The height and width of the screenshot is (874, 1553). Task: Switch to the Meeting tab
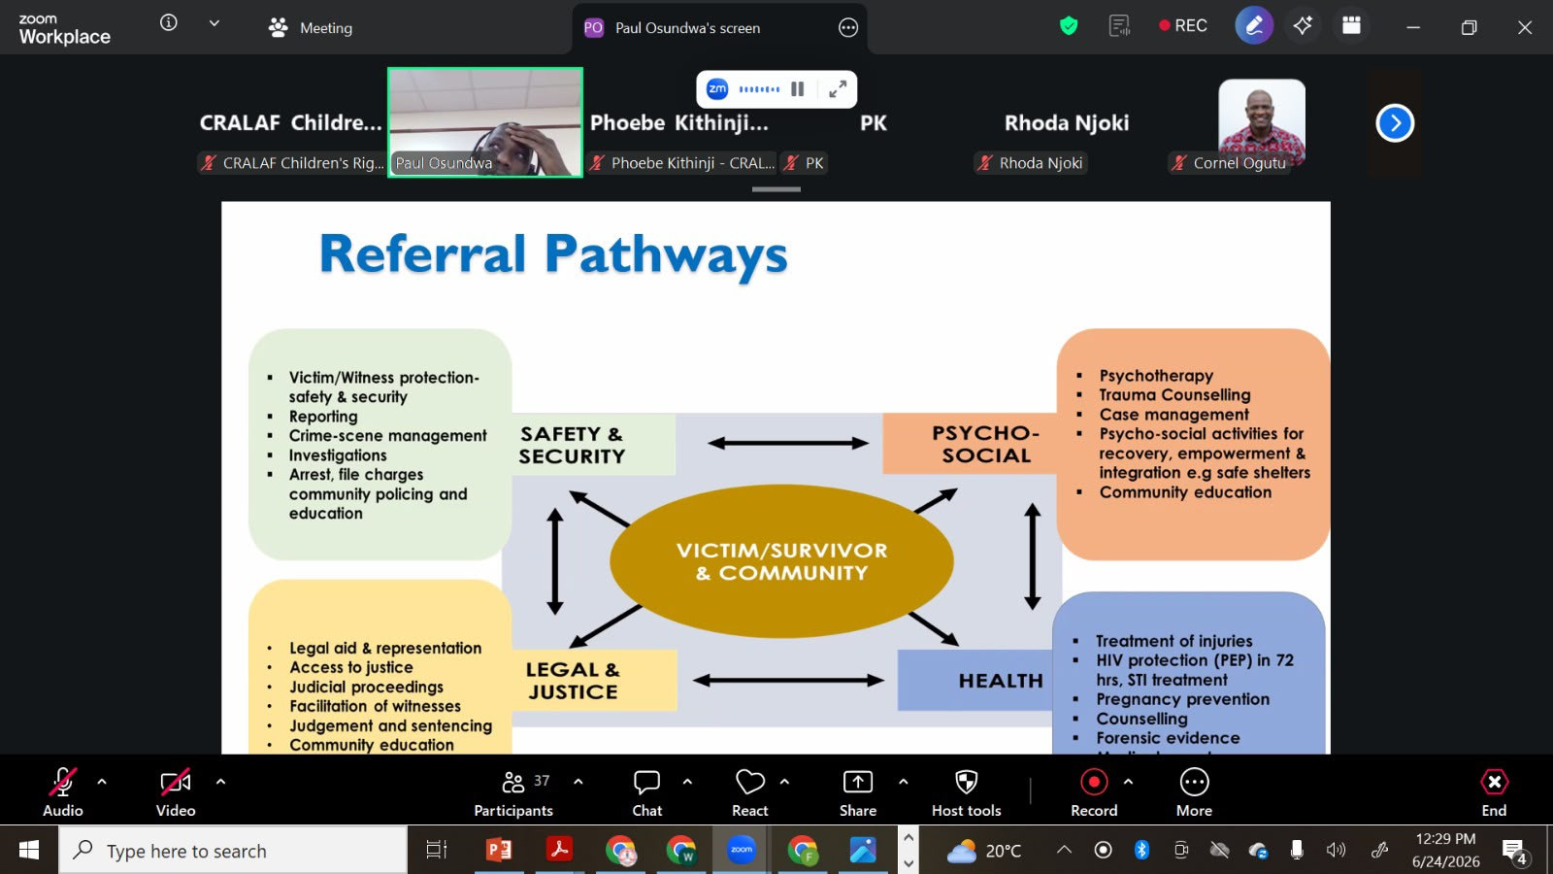[311, 27]
